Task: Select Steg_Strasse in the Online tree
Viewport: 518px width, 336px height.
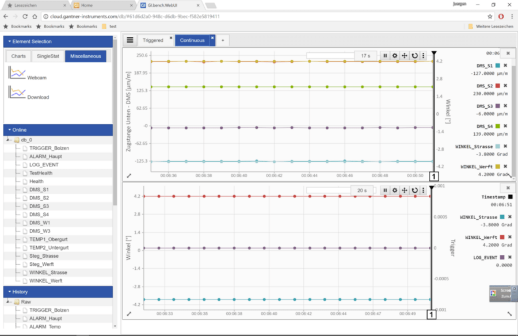Action: tap(44, 255)
